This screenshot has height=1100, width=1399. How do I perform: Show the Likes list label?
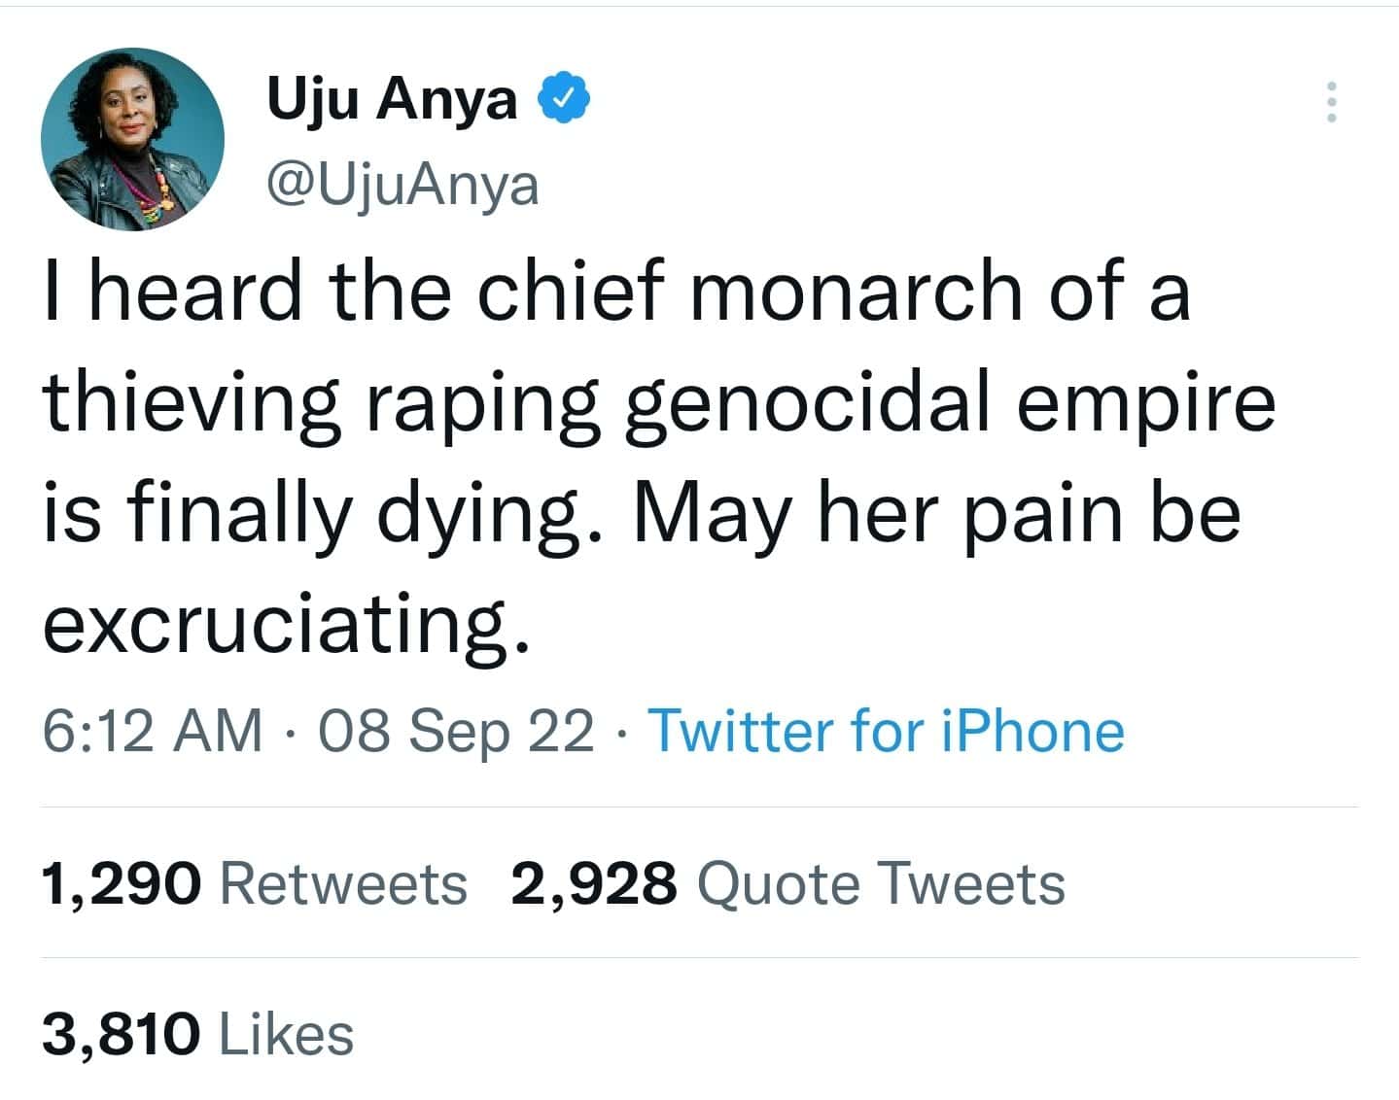coord(286,1033)
